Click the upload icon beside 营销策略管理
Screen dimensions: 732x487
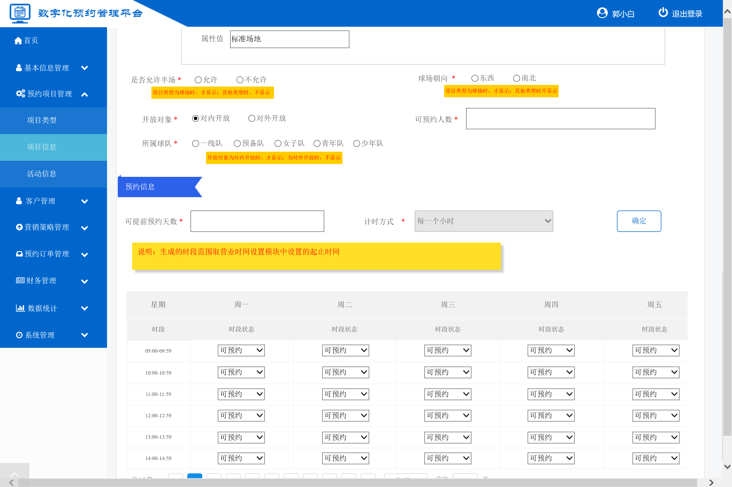(19, 227)
